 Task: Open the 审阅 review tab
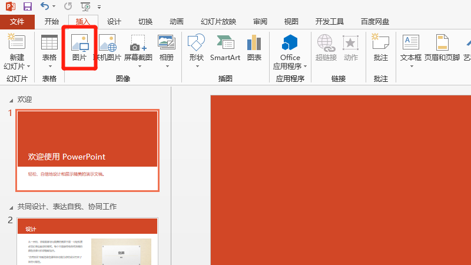260,22
